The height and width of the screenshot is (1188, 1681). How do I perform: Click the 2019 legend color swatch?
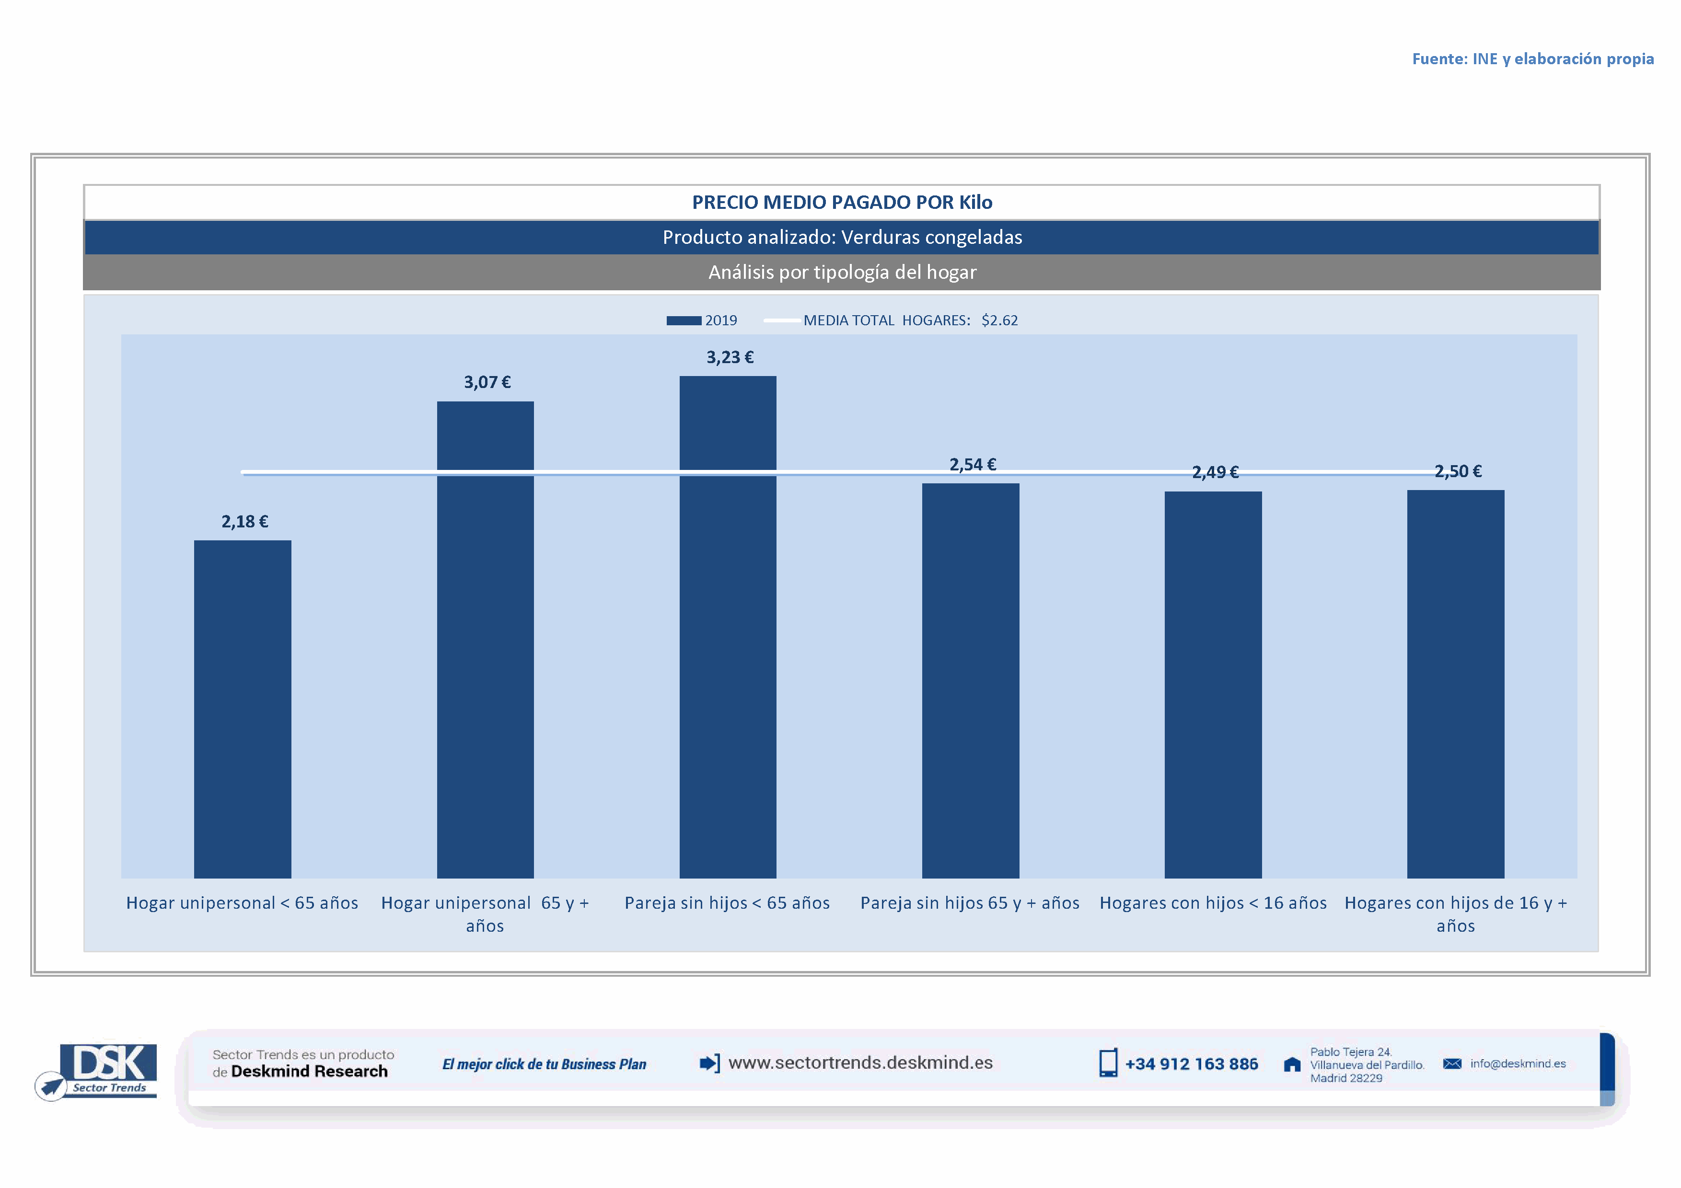(683, 320)
